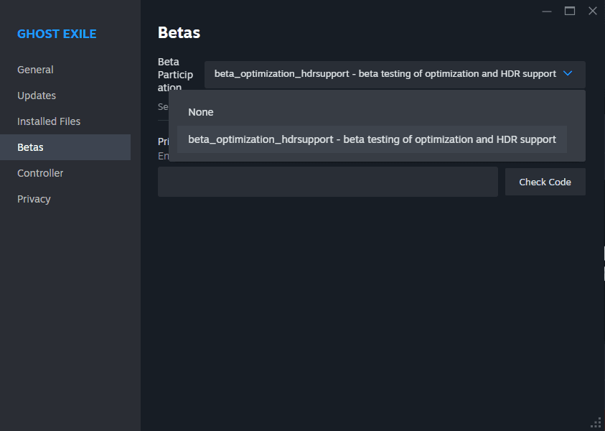Image resolution: width=605 pixels, height=431 pixels.
Task: Open the Privacy section
Action: pos(34,199)
